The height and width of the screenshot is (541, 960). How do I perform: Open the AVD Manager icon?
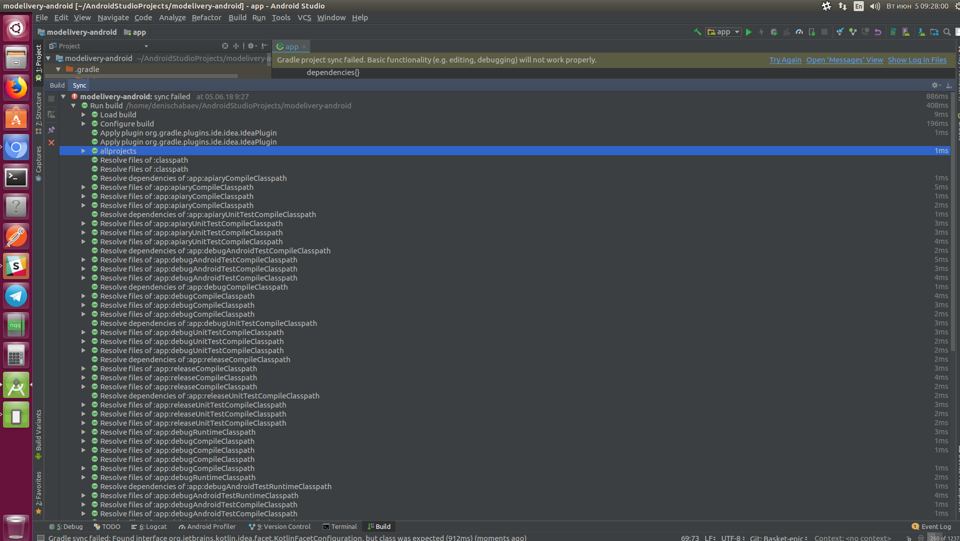(906, 32)
